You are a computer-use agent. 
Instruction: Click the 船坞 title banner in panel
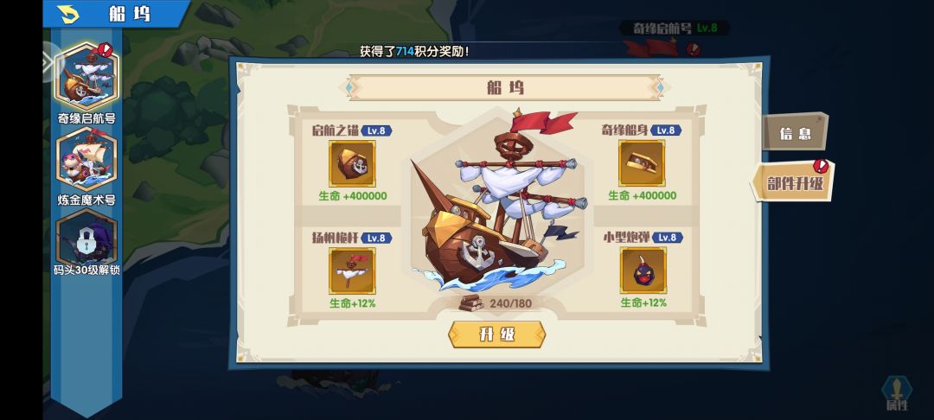504,88
